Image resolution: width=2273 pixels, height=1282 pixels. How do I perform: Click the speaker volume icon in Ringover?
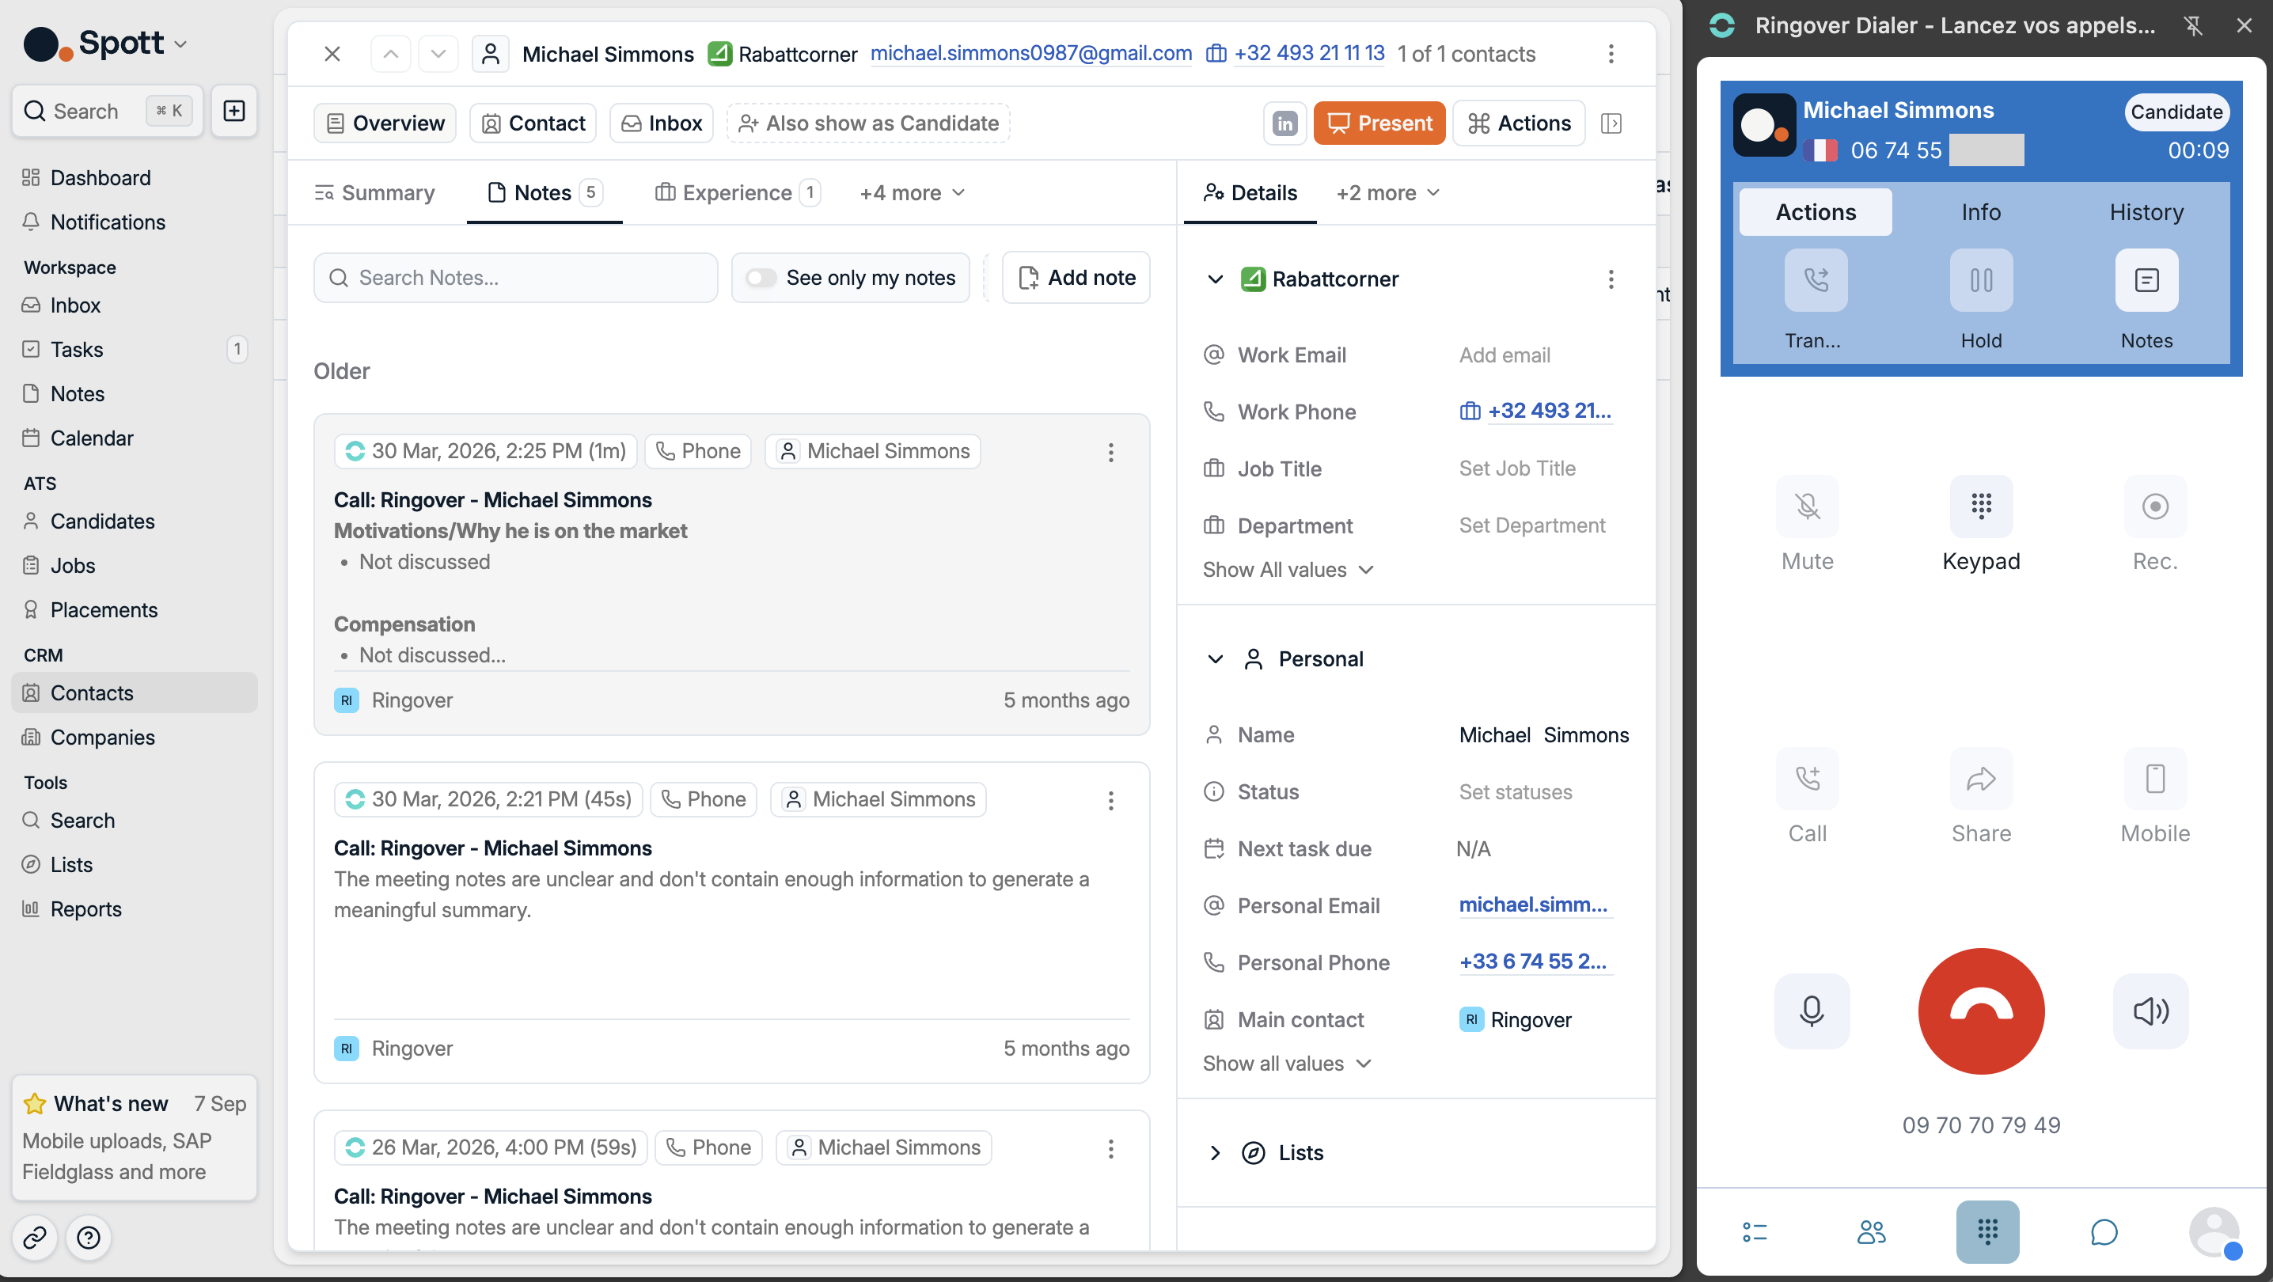pos(2150,1011)
